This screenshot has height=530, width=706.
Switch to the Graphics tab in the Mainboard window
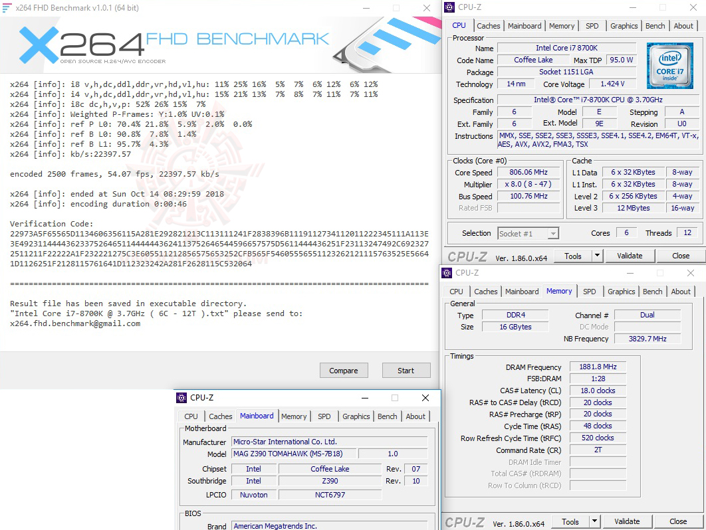(356, 416)
